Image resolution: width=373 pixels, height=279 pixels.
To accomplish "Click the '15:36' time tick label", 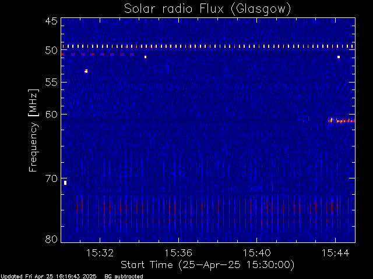I will [x=178, y=253].
